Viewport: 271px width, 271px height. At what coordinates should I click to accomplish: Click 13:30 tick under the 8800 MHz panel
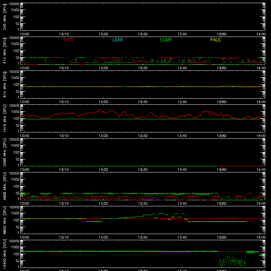pos(143,237)
